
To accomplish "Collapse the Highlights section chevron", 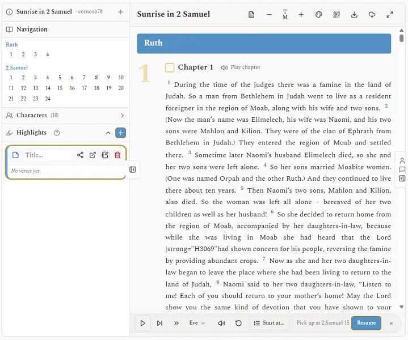I will pos(108,133).
